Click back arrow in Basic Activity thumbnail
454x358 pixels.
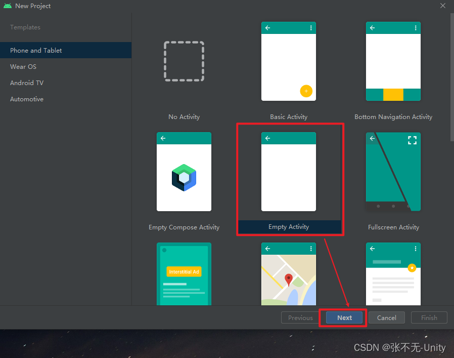268,28
